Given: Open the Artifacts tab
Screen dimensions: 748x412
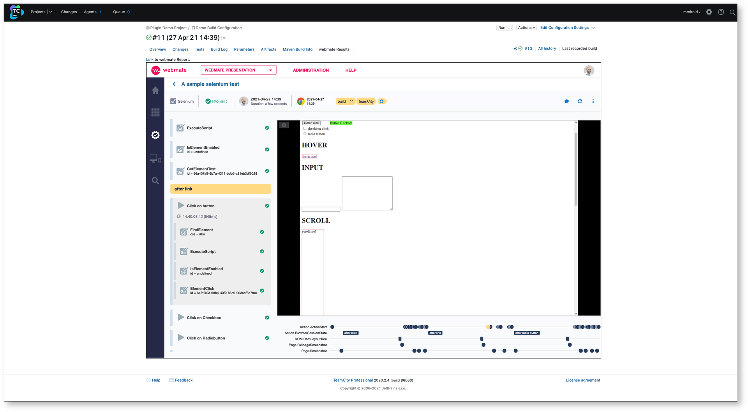Looking at the screenshot, I should (x=268, y=49).
